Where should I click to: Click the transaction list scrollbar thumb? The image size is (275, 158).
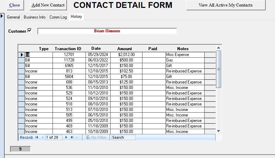tap(218, 69)
